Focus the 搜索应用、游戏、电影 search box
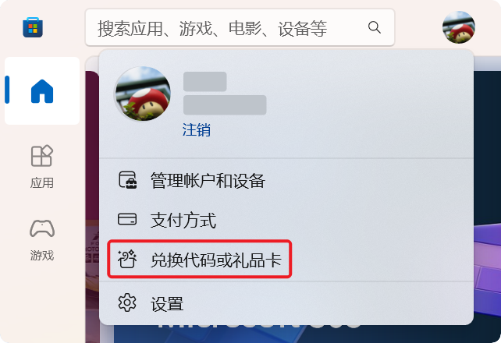Viewport: 501px width, 343px height. pyautogui.click(x=240, y=27)
